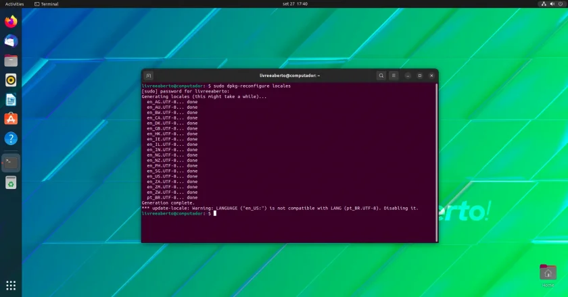Click the 'en_CA.UTF-8... done' line
This screenshot has height=297, width=568.
pos(172,118)
